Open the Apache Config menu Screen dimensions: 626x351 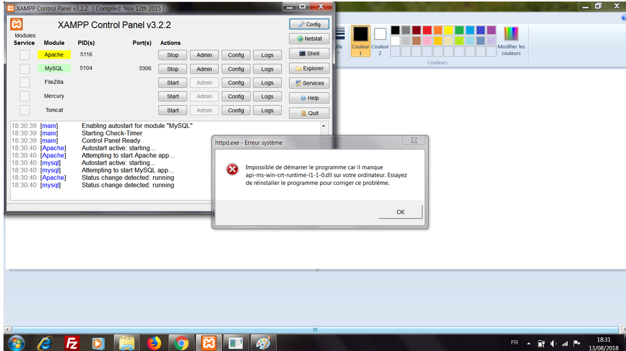[236, 55]
